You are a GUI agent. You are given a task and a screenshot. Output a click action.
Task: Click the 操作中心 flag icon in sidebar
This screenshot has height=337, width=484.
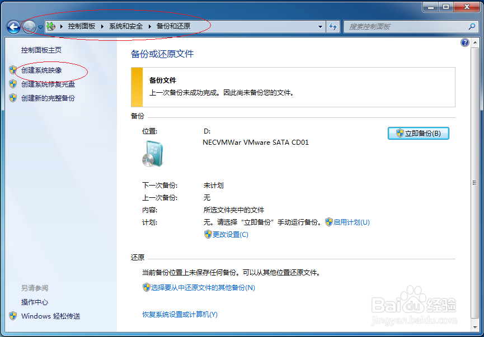click(x=12, y=302)
